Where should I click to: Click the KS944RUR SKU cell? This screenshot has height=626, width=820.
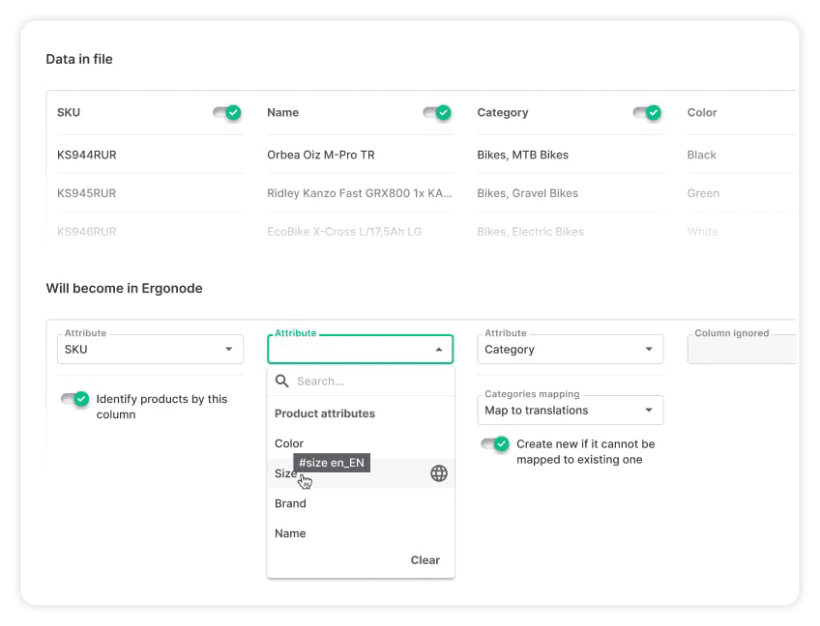(87, 155)
